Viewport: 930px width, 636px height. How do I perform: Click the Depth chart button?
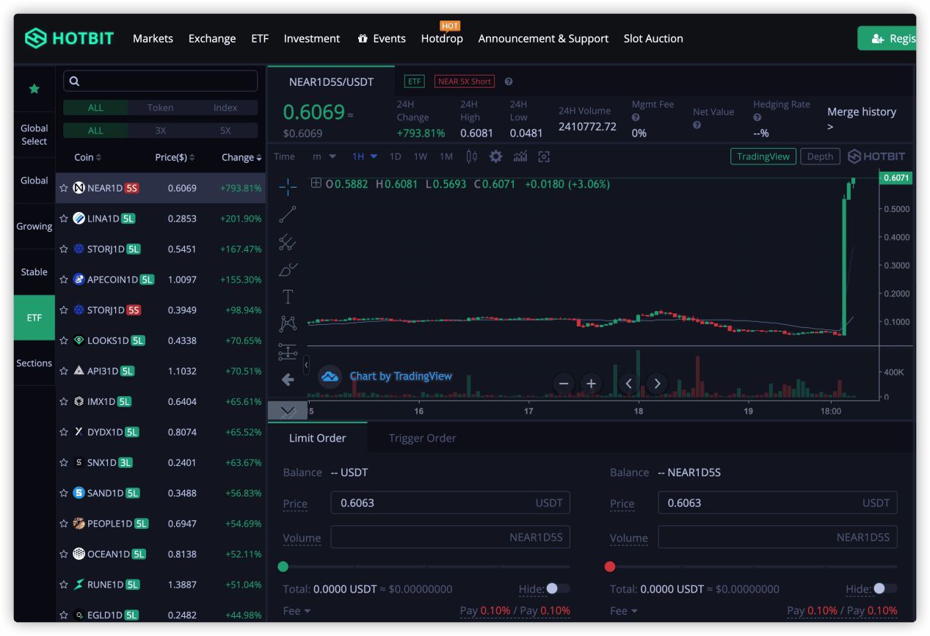coord(820,156)
